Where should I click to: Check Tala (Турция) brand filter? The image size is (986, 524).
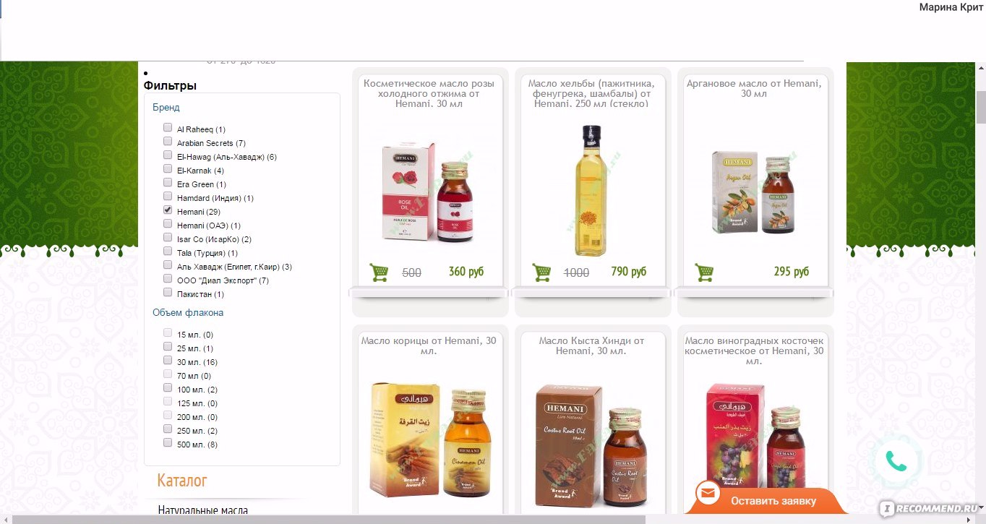(168, 252)
